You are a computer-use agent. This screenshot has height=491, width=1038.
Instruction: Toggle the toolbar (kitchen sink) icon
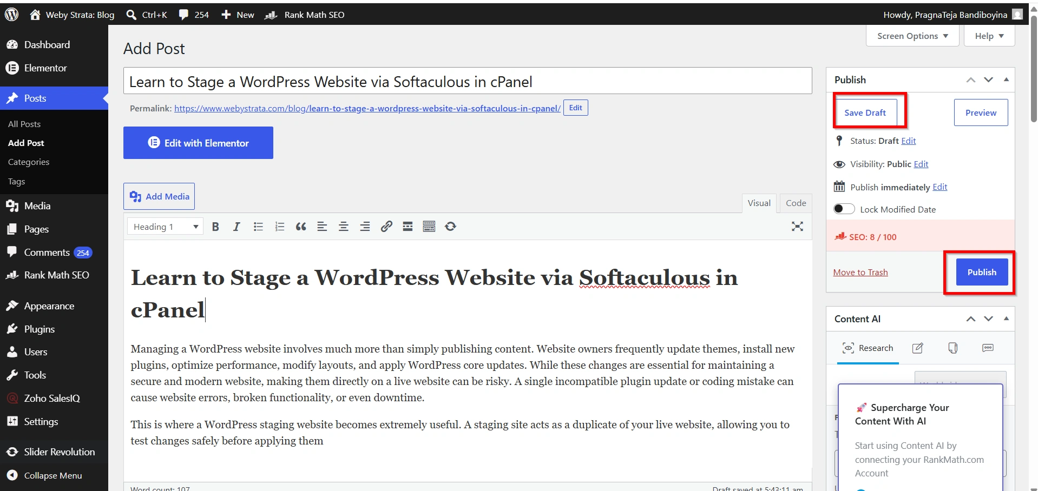pyautogui.click(x=429, y=227)
